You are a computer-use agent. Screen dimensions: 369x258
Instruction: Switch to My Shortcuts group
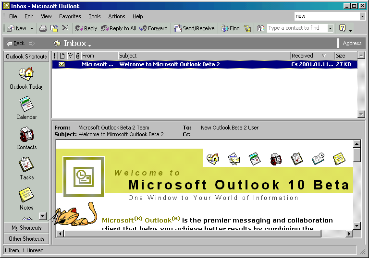(x=26, y=228)
